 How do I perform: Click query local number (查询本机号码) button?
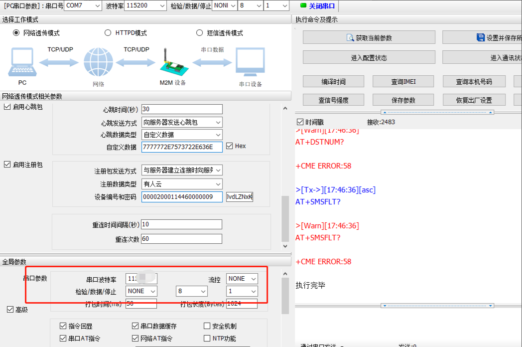pyautogui.click(x=474, y=81)
